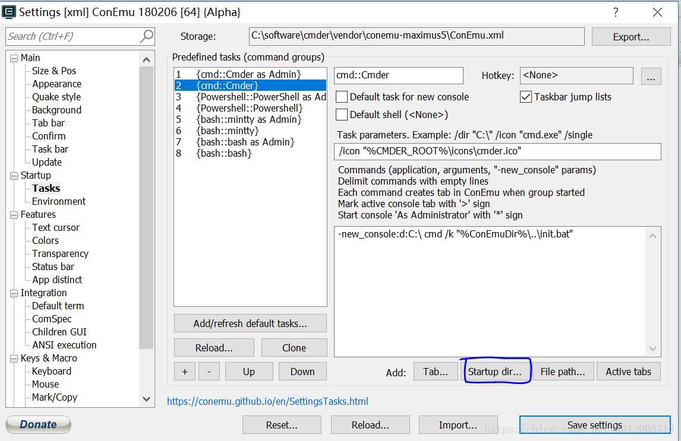Image resolution: width=681 pixels, height=441 pixels.
Task: Collapse the Features tree node
Action: coord(14,215)
